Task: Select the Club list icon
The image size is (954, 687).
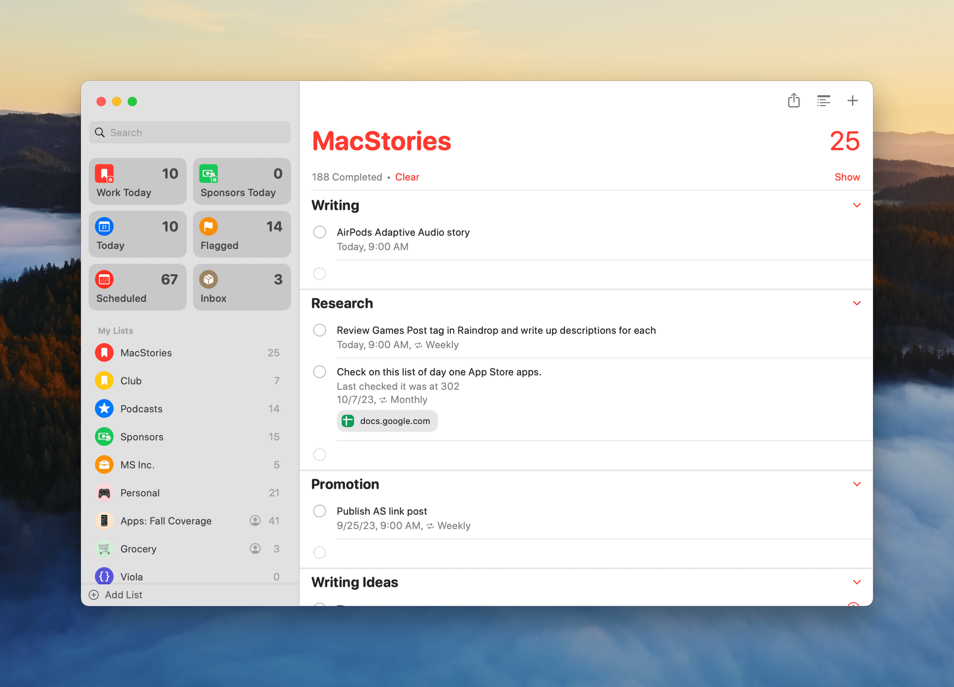Action: coord(104,380)
